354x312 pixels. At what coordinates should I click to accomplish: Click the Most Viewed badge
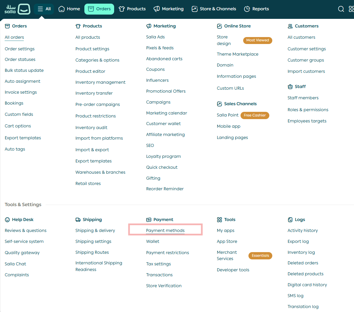258,40
